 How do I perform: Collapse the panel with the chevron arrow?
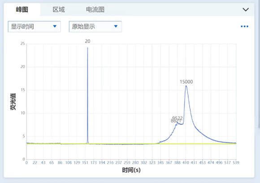pyautogui.click(x=246, y=9)
